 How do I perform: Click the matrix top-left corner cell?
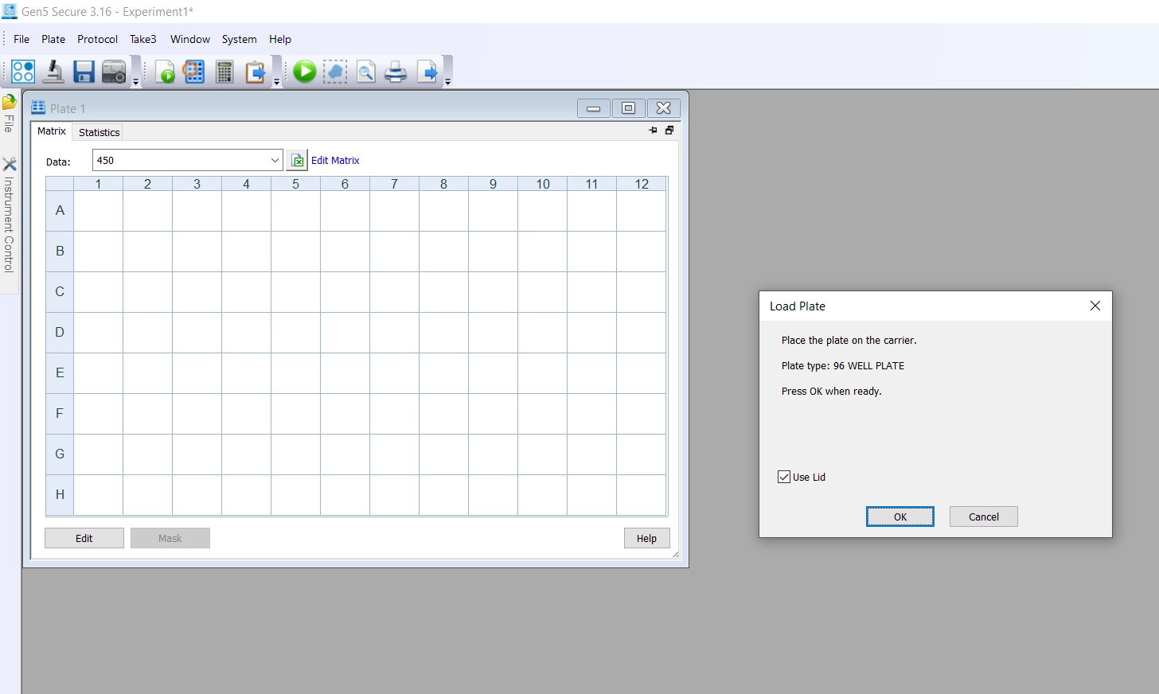point(60,184)
